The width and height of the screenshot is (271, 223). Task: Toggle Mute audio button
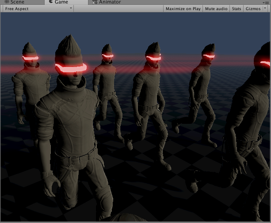pyautogui.click(x=216, y=9)
